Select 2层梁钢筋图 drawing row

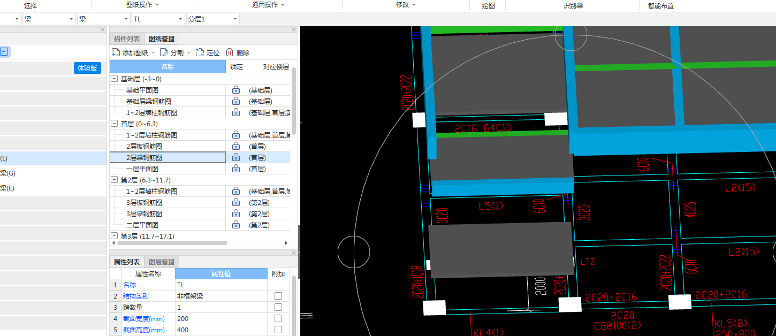point(168,158)
